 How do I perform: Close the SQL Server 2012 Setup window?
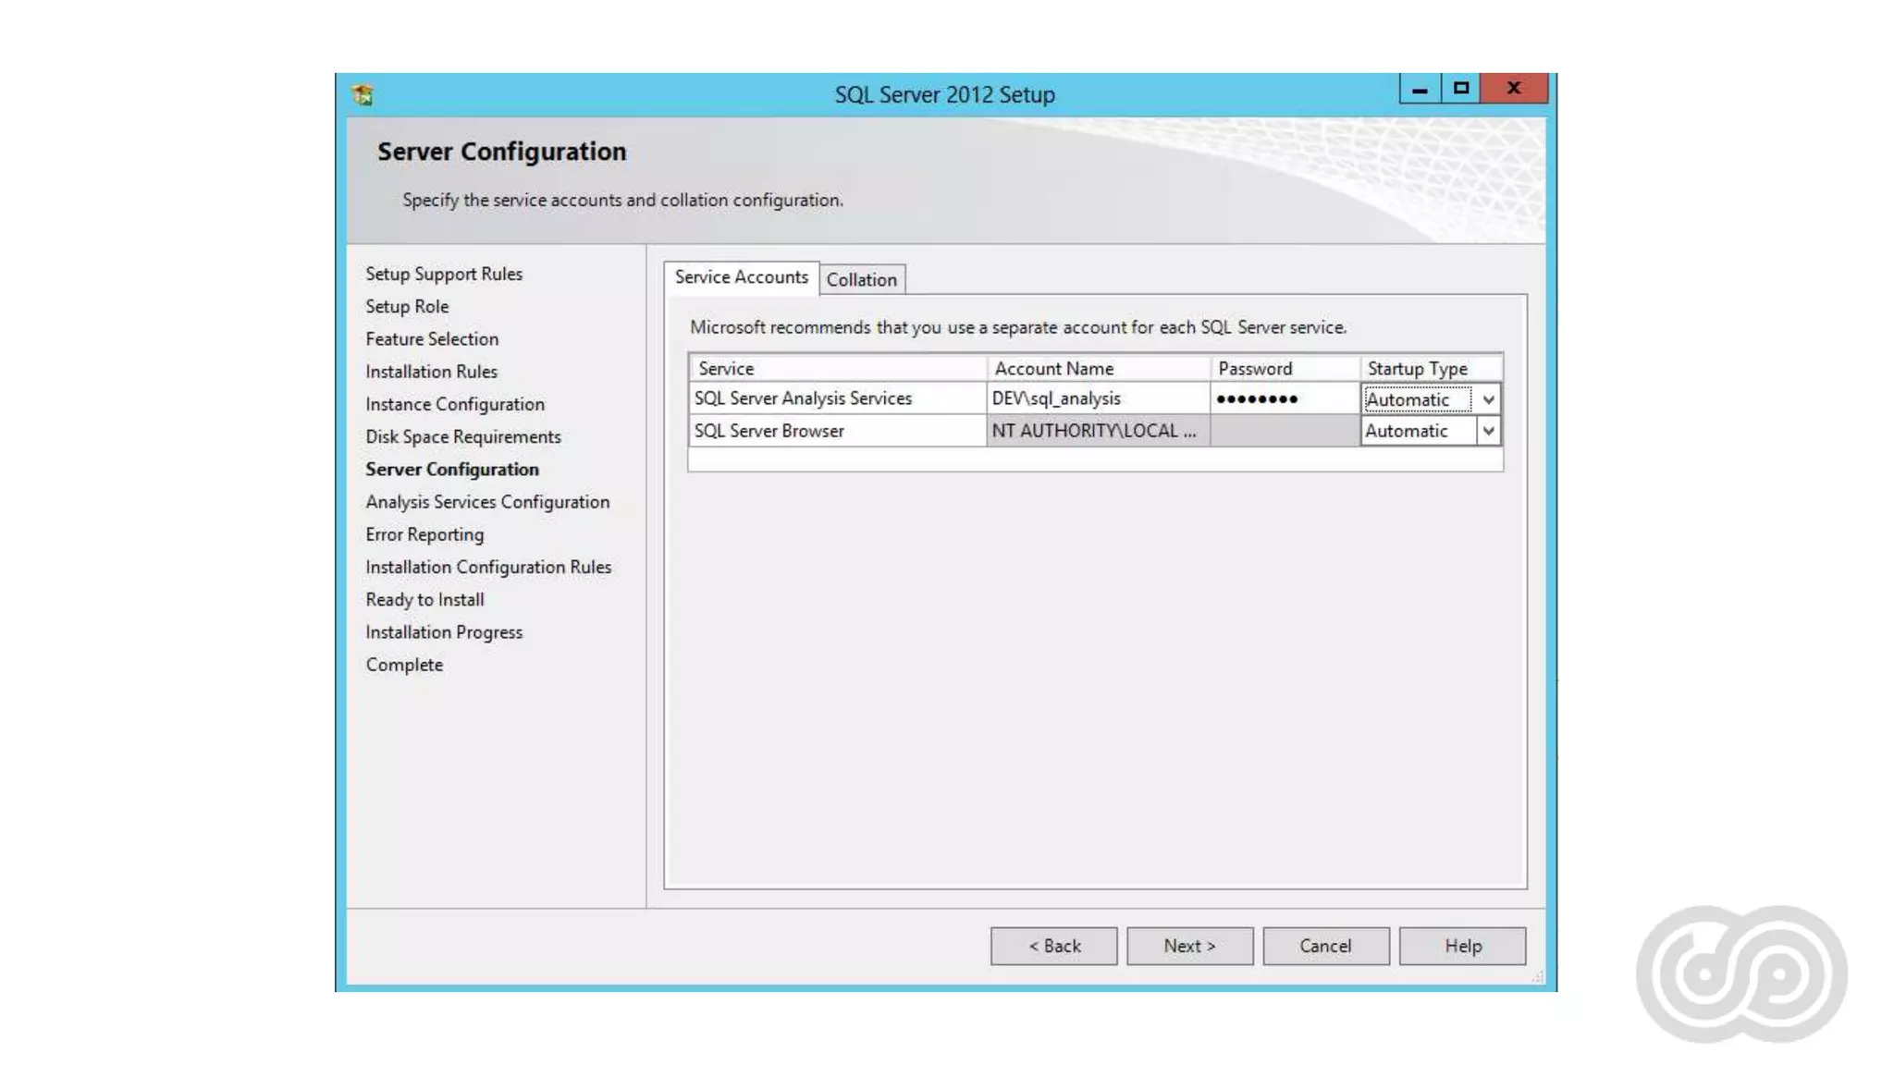(x=1514, y=89)
